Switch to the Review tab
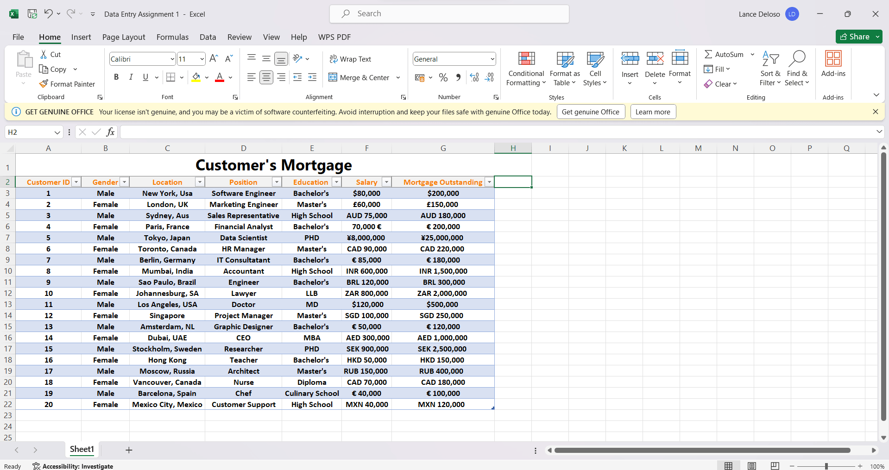Viewport: 889px width, 470px height. [x=240, y=37]
